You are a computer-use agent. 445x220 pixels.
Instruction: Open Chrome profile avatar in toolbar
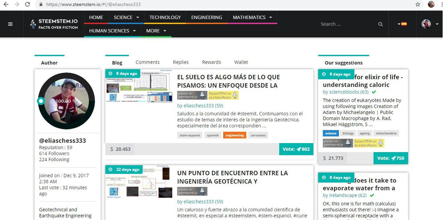click(x=431, y=5)
